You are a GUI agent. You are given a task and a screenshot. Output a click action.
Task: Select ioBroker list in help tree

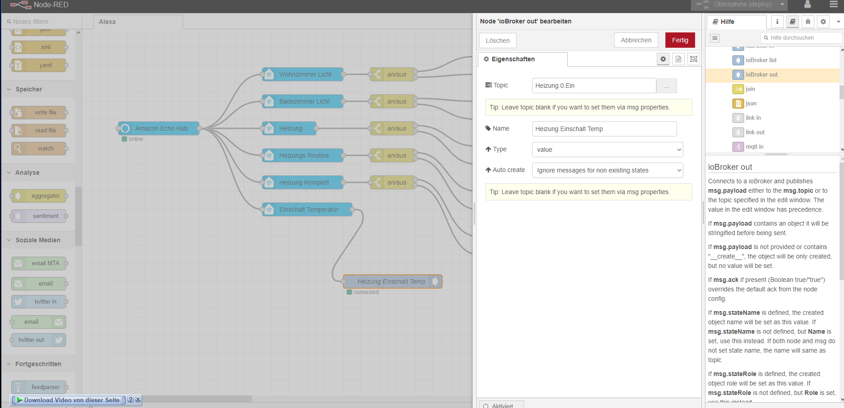click(x=761, y=60)
